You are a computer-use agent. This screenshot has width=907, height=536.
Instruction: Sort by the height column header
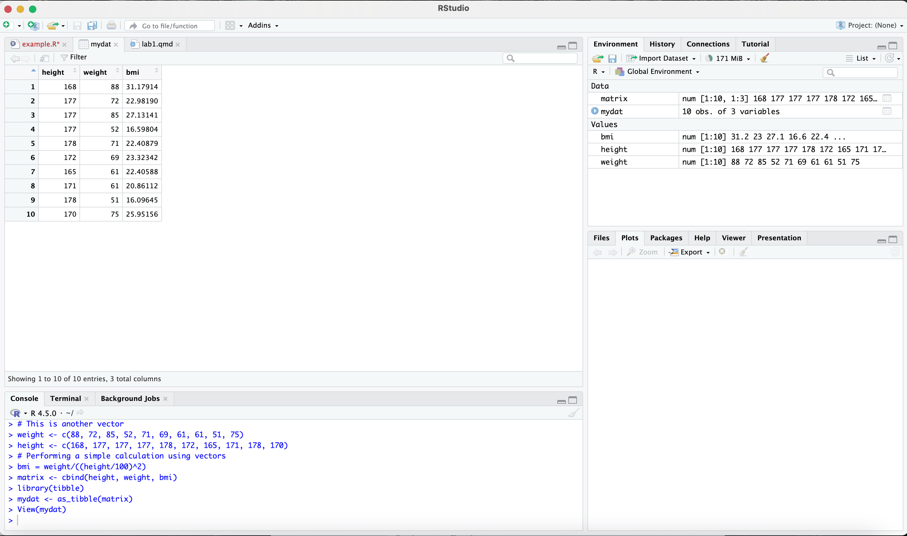pyautogui.click(x=53, y=72)
